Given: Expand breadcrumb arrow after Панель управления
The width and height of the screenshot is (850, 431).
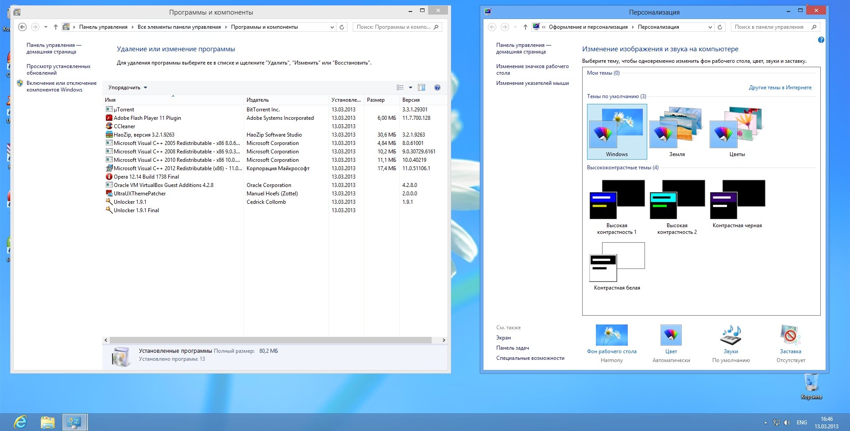Looking at the screenshot, I should (132, 27).
